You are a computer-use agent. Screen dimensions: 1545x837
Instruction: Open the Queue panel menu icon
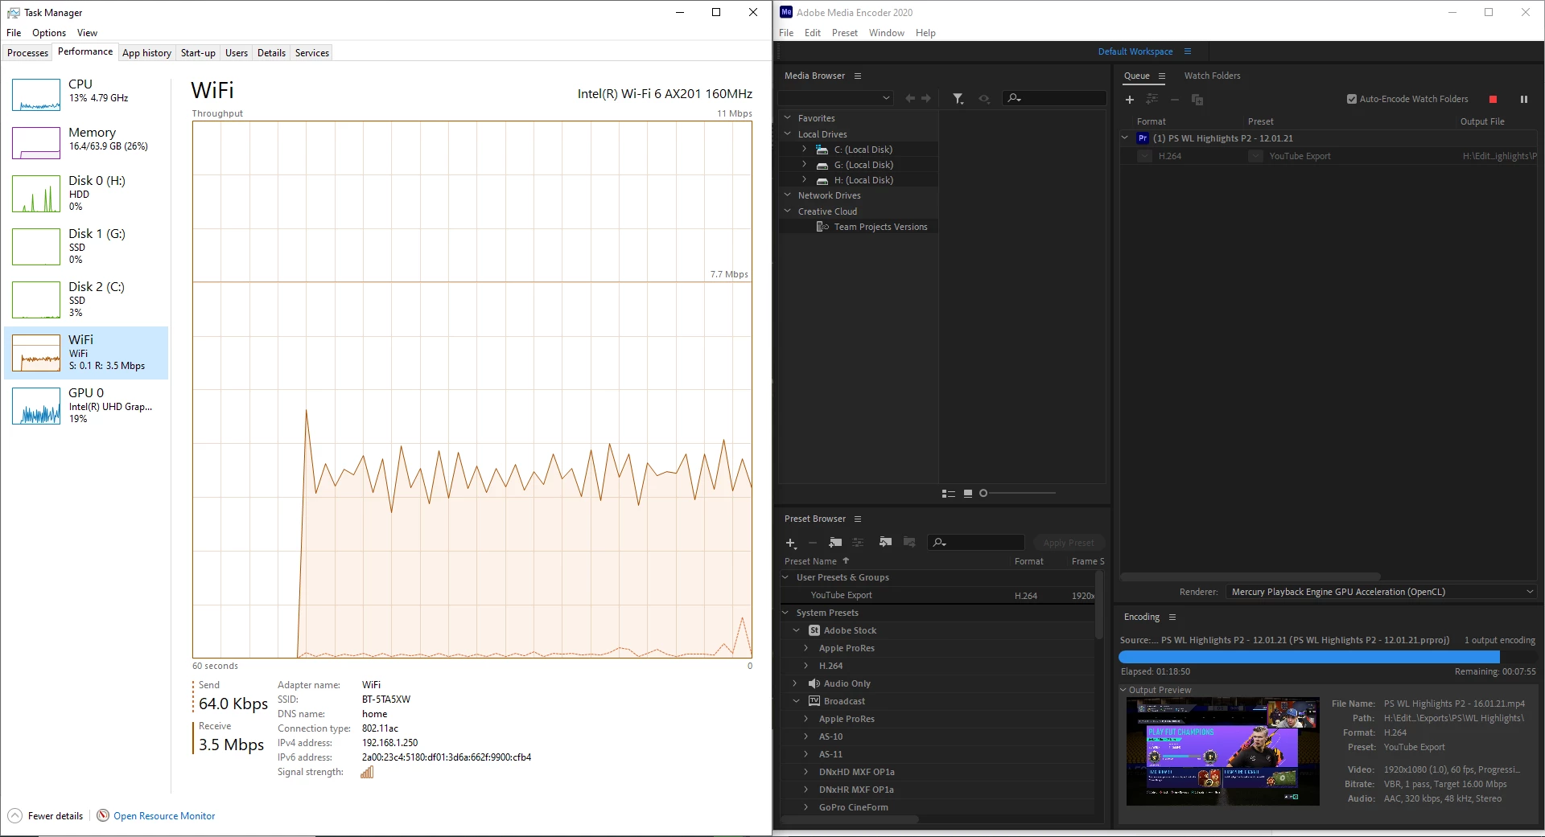pos(1162,76)
